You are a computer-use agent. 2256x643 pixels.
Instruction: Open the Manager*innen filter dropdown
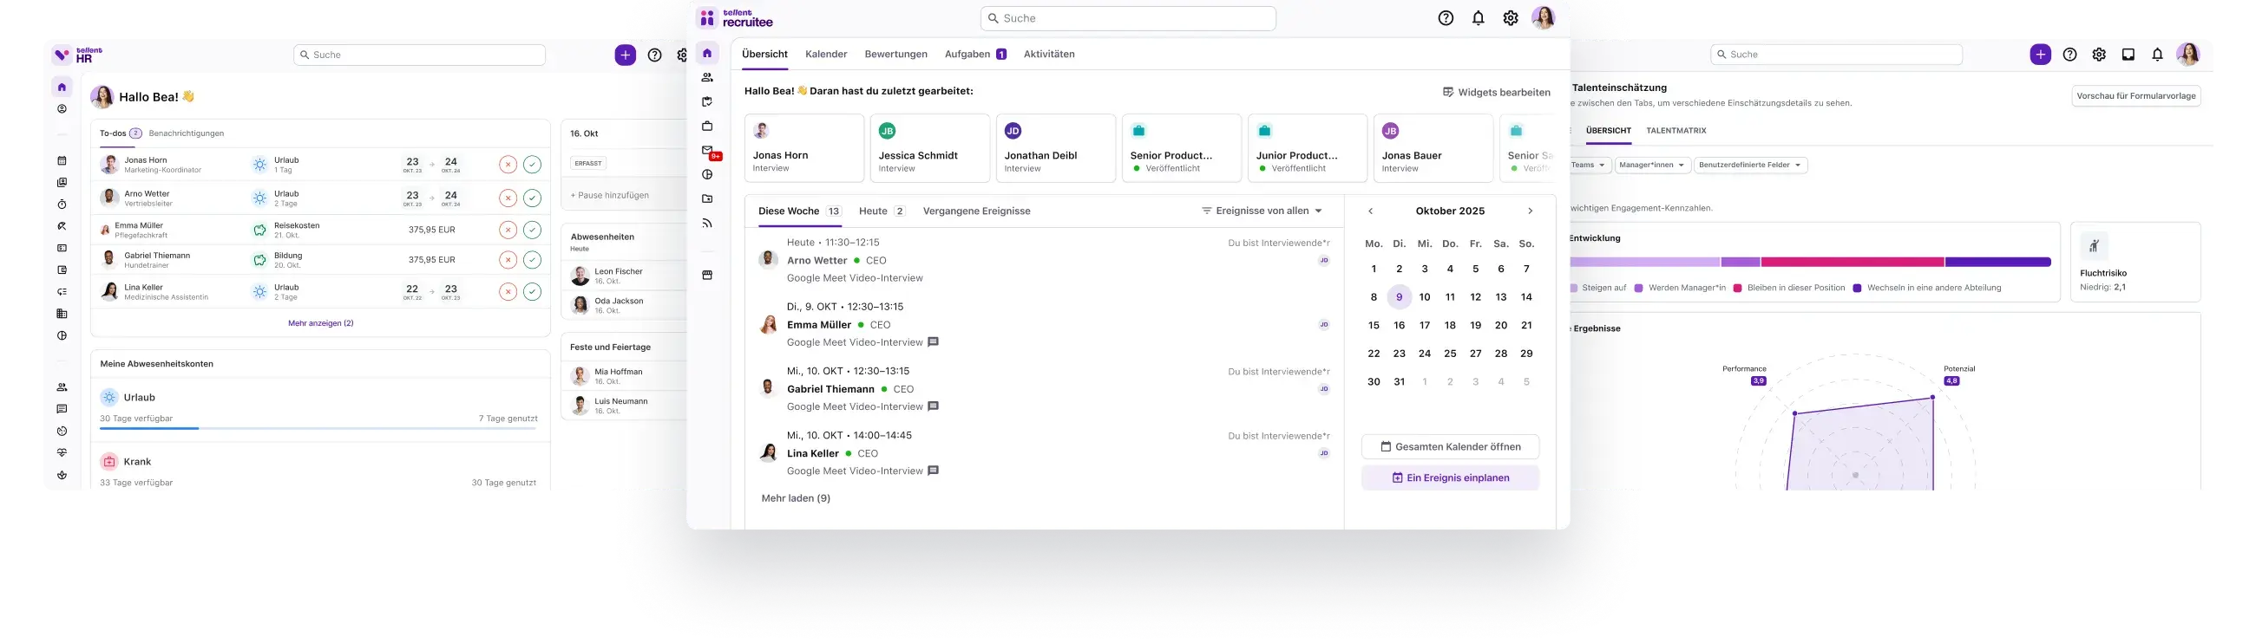(1653, 166)
